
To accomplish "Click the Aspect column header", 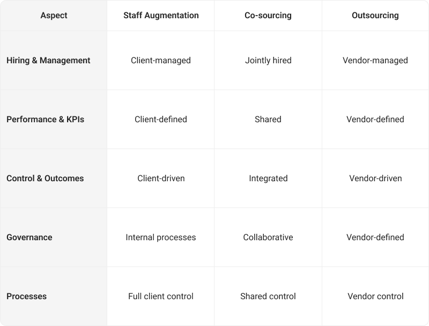I will (54, 16).
